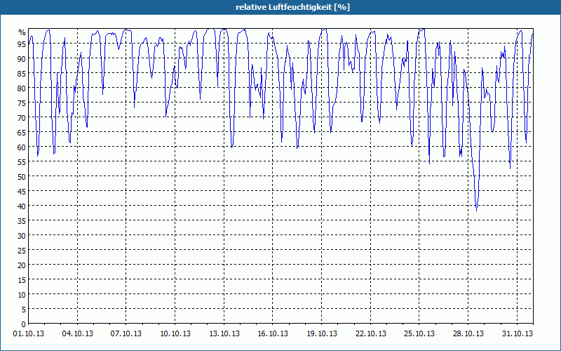This screenshot has width=561, height=351.
Task: Click the y-axis value 40
Action: [22, 206]
